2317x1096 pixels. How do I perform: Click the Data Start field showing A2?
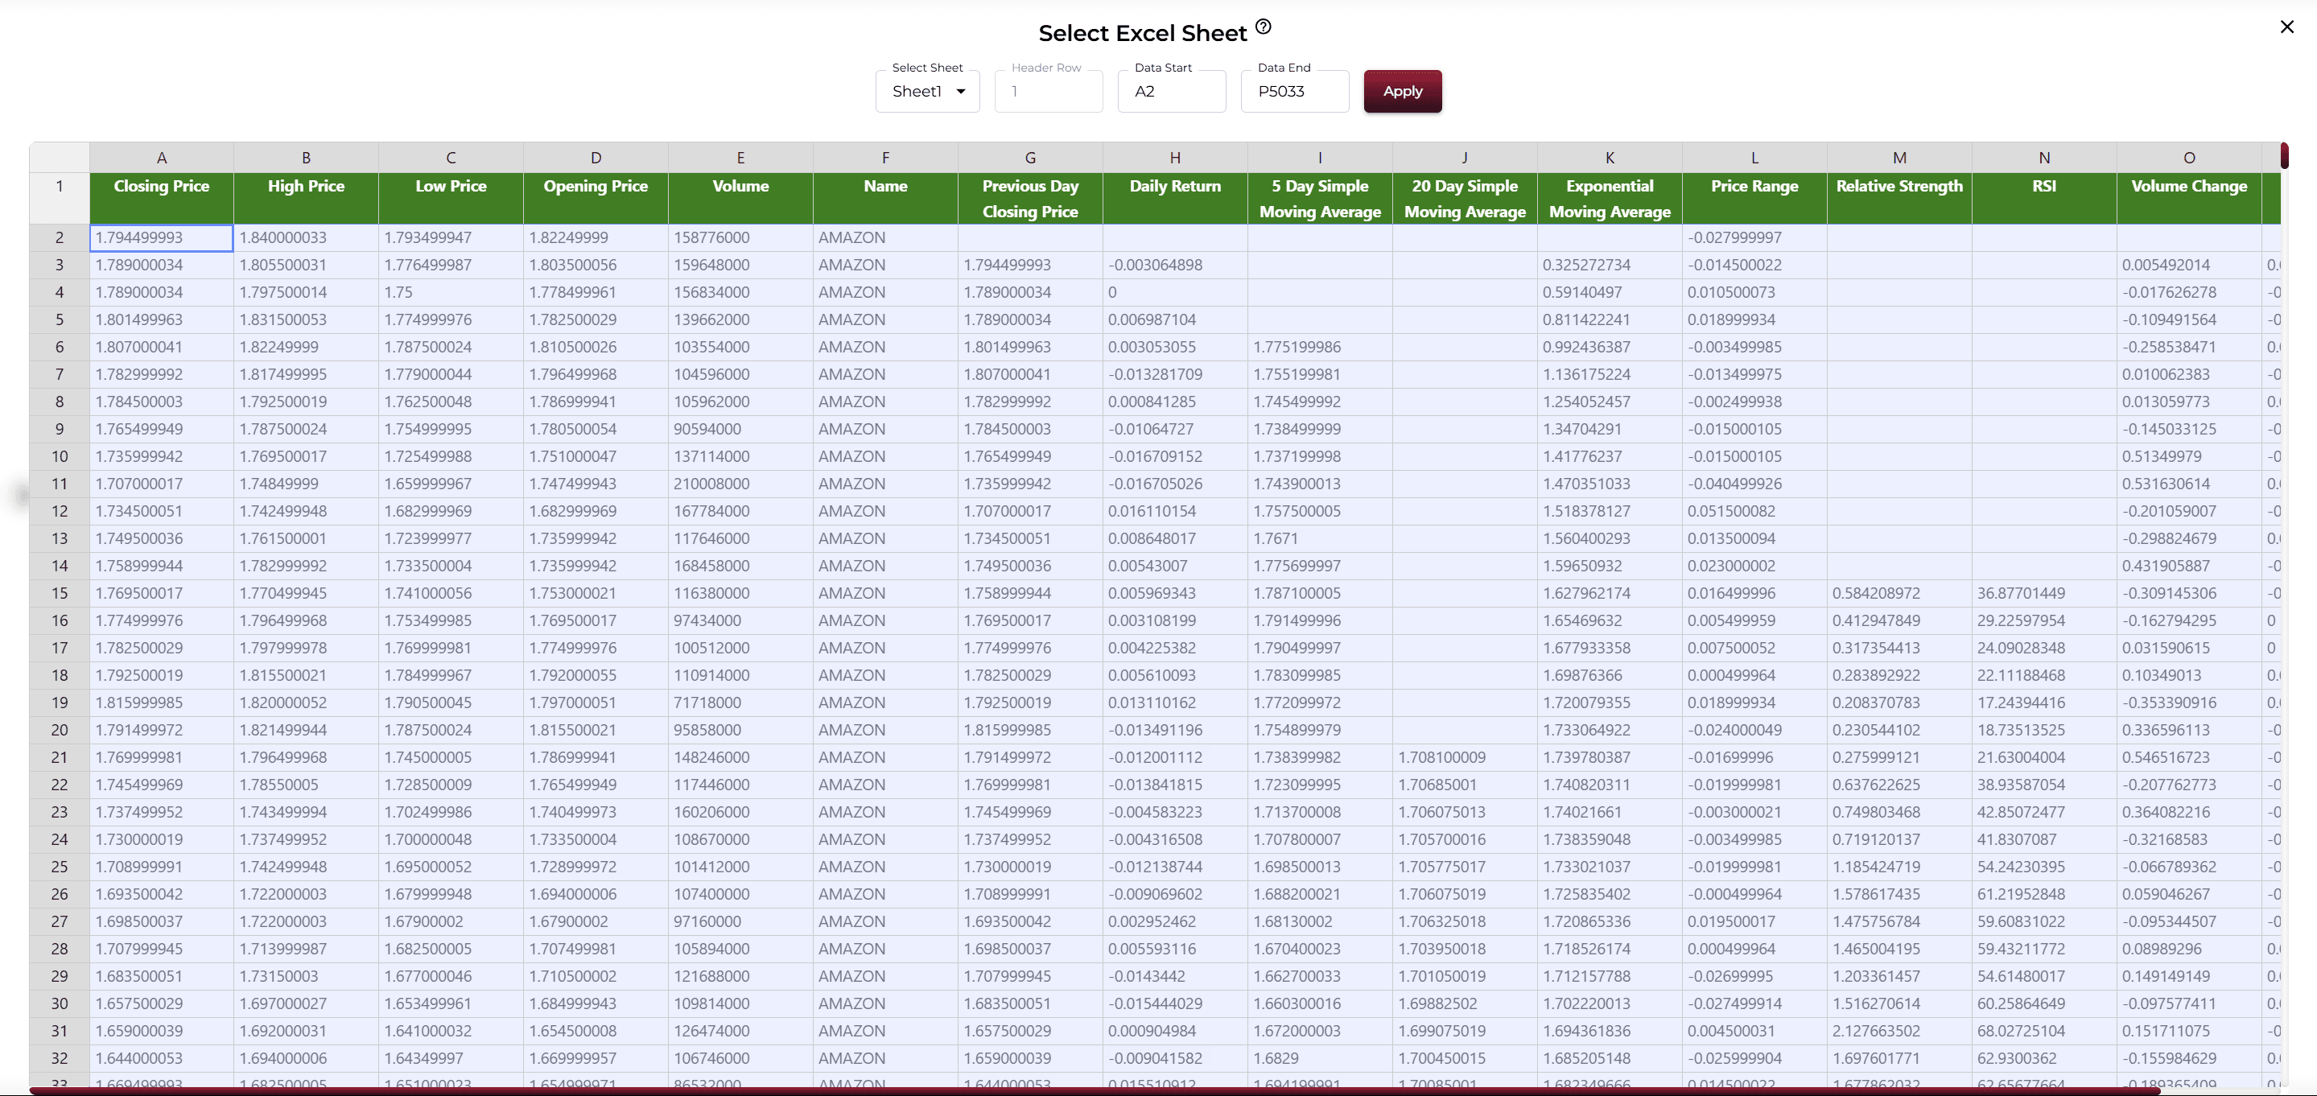(x=1171, y=91)
